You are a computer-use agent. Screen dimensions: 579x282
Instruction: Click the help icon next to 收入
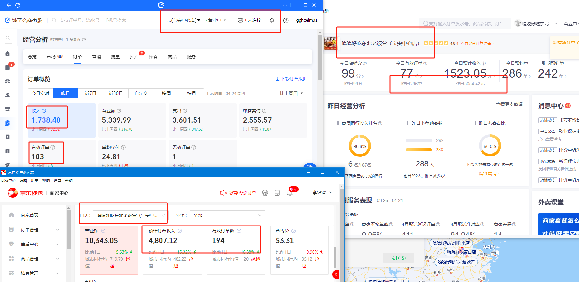pyautogui.click(x=44, y=111)
